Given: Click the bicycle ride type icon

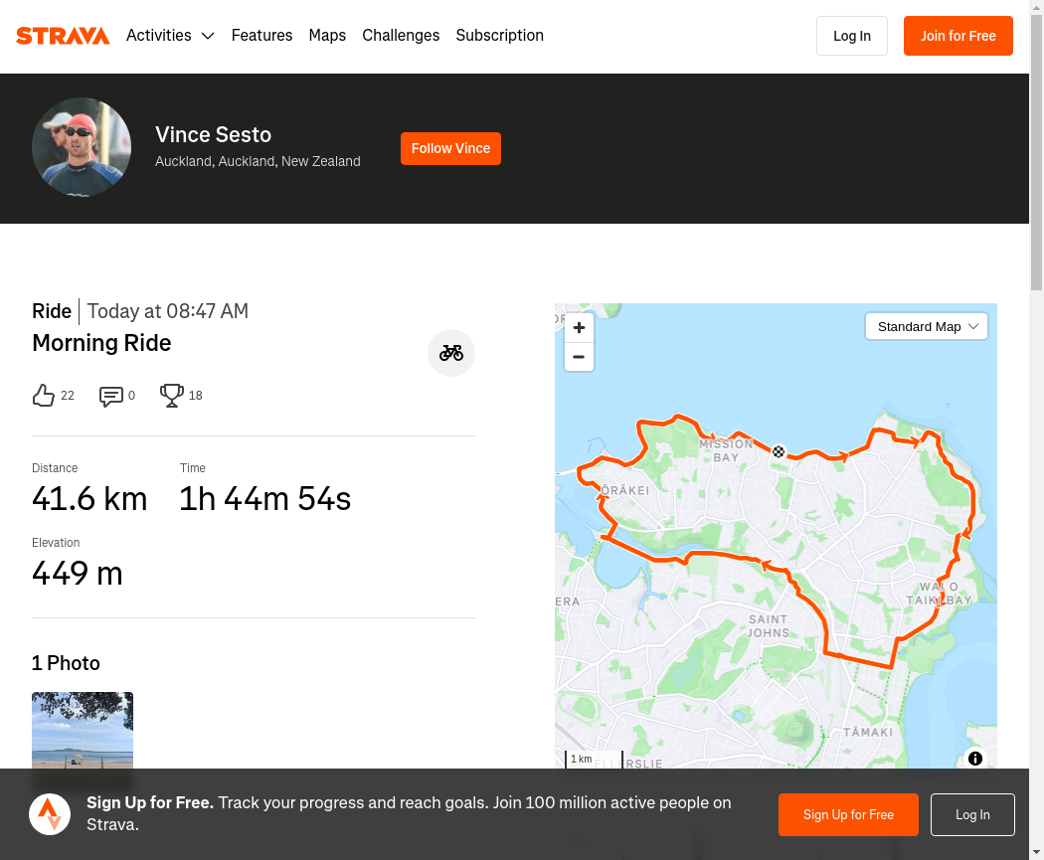Looking at the screenshot, I should click(x=450, y=353).
